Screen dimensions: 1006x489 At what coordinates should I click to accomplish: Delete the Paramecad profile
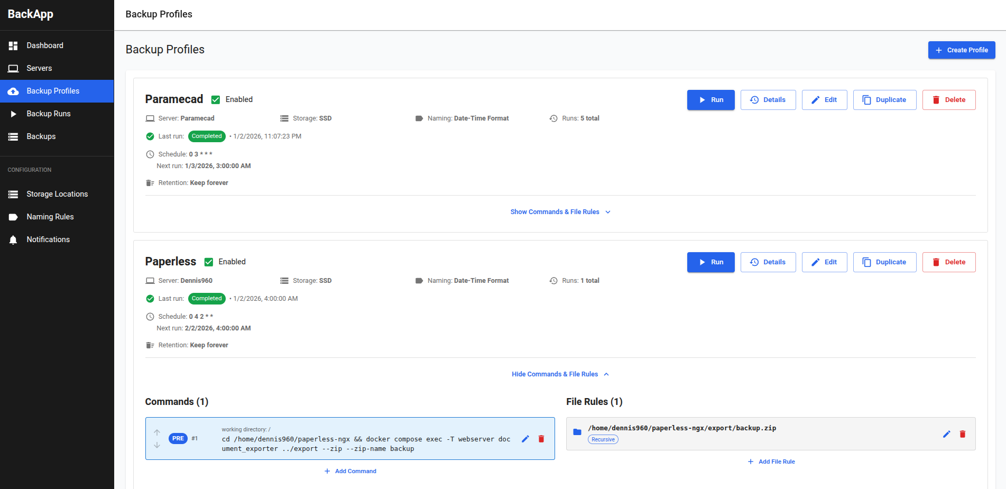click(949, 100)
